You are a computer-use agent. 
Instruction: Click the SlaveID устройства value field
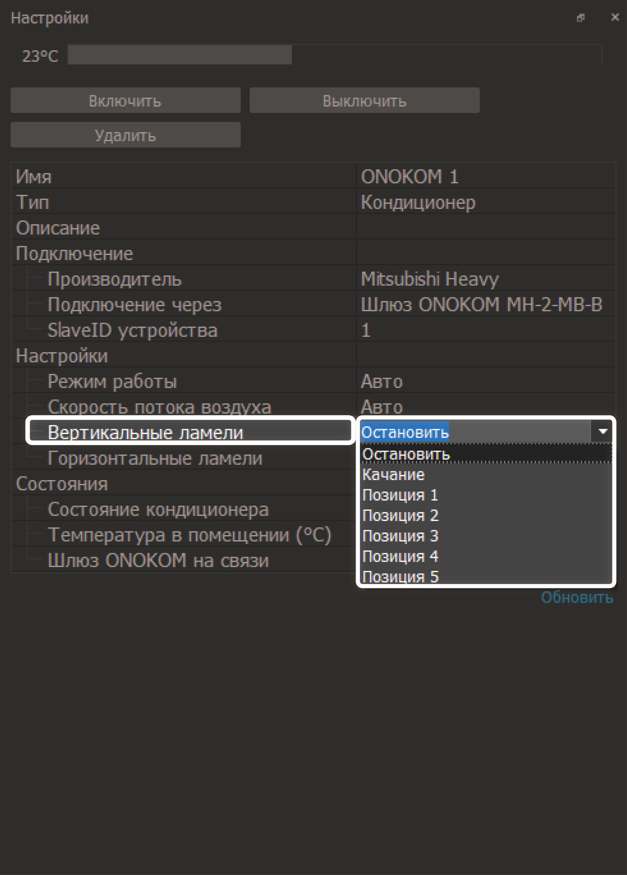point(485,330)
